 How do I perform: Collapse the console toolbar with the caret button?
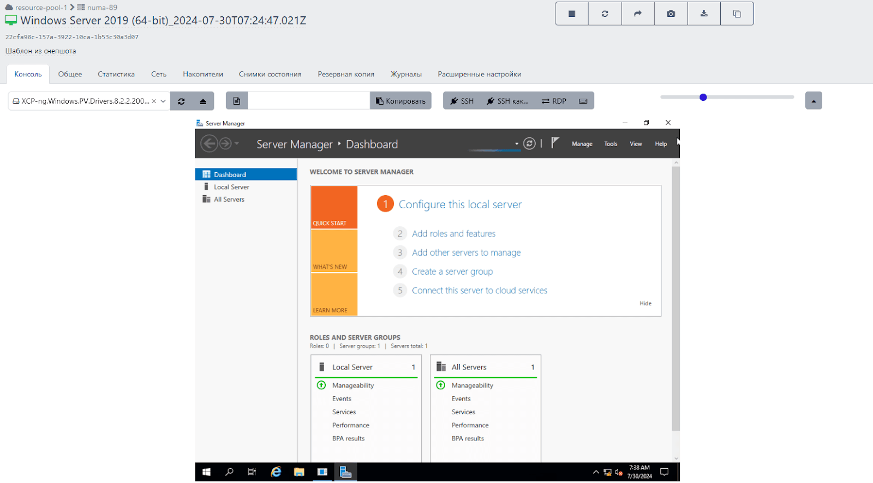coord(813,101)
